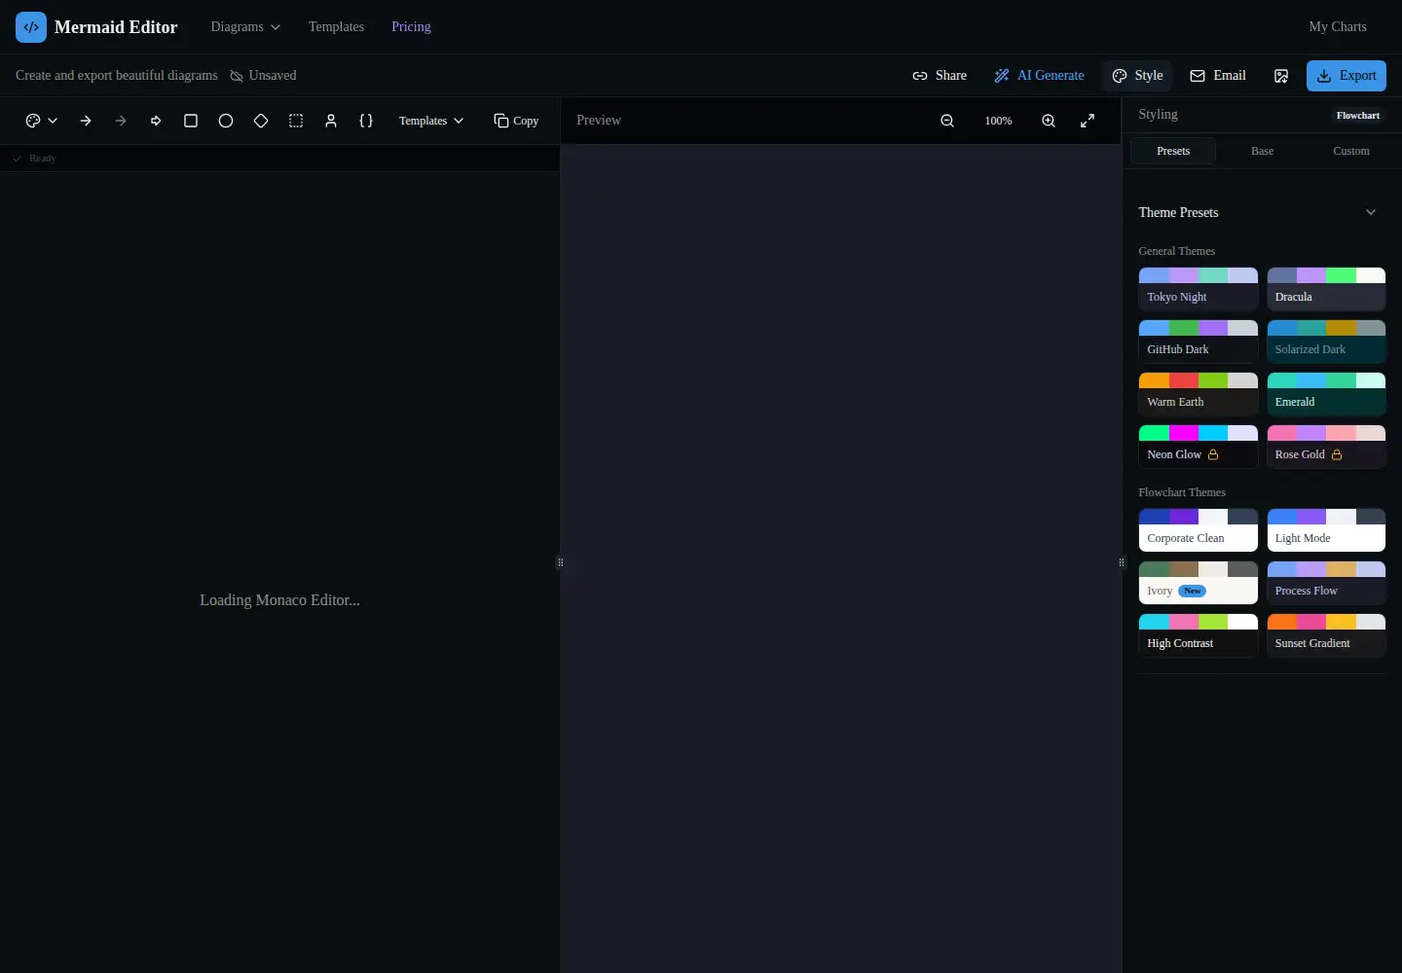Launch AI Generate
This screenshot has height=973, width=1402.
(1039, 76)
